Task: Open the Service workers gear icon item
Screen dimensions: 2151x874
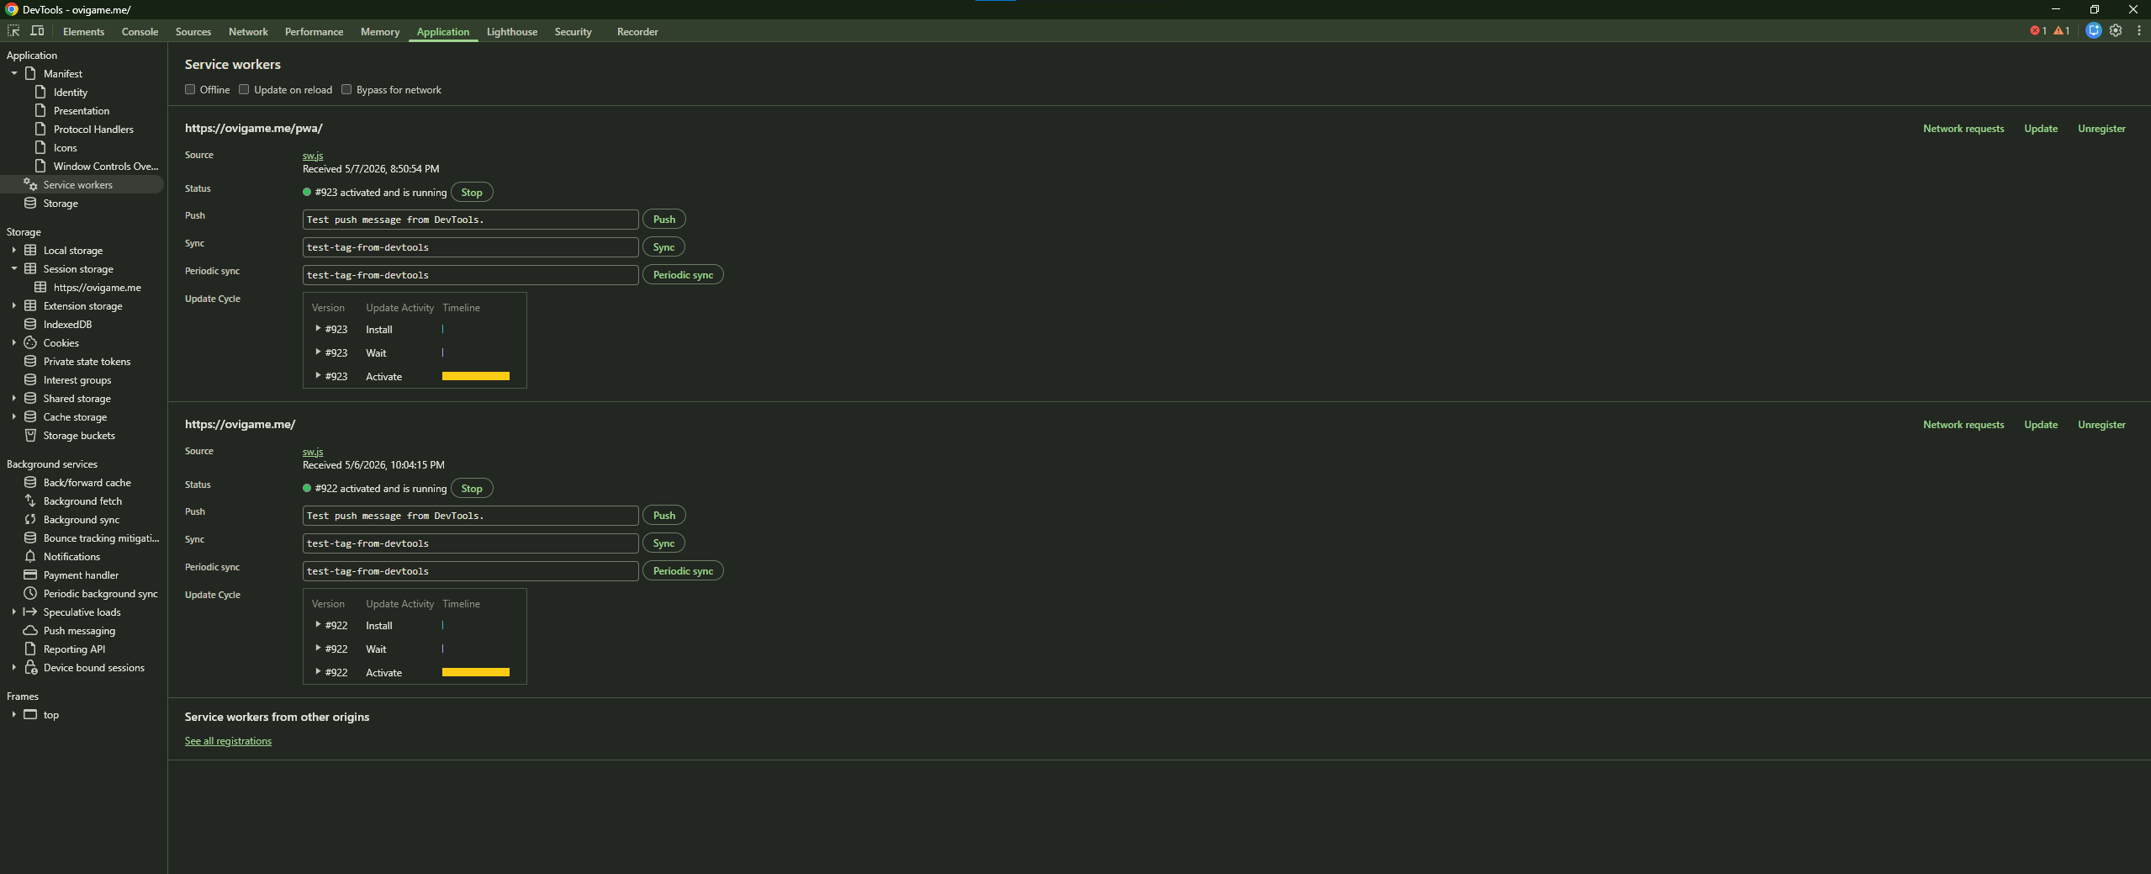Action: 30,185
